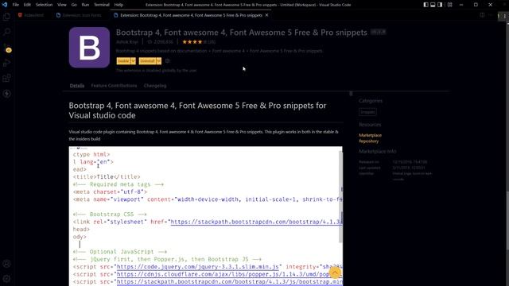509x286 pixels.
Task: Open the Extensions view in activity bar
Action: pos(6,78)
